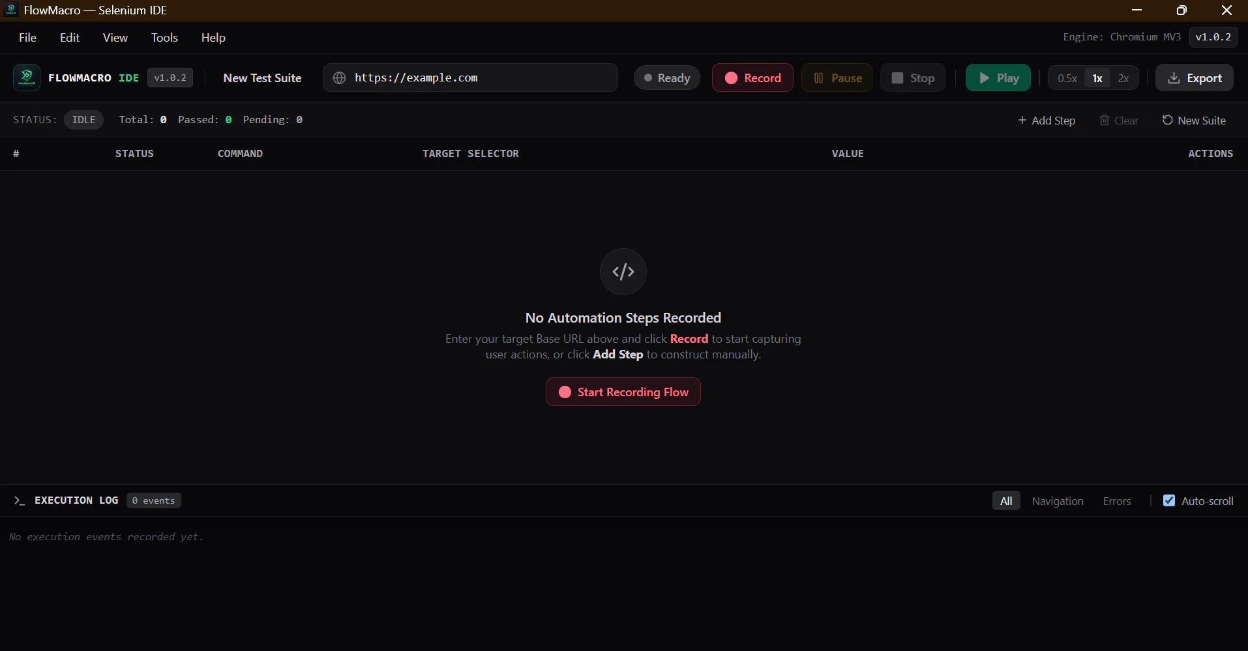
Task: Show All log events tab
Action: pyautogui.click(x=1006, y=500)
